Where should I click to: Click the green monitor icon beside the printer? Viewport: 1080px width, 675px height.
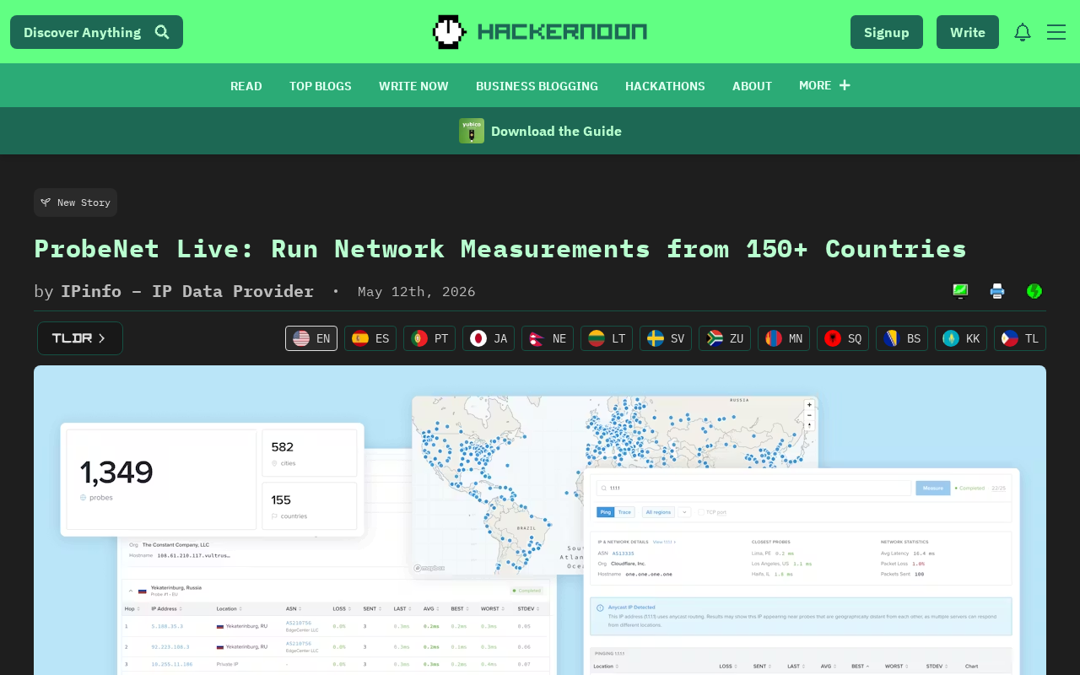(x=960, y=291)
